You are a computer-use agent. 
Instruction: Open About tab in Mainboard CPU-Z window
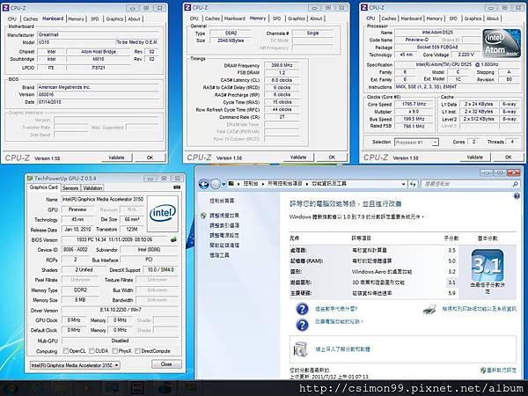(134, 18)
